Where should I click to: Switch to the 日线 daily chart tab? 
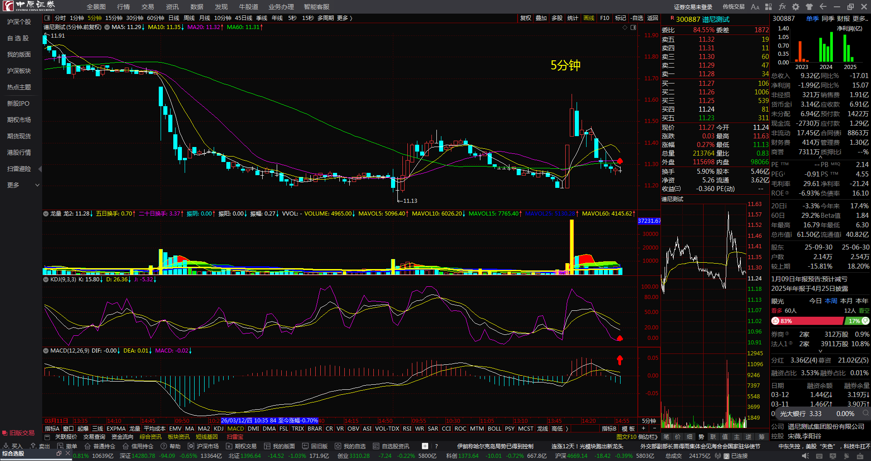click(x=174, y=18)
